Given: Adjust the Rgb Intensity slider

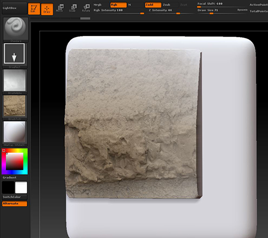Looking at the screenshot, I should pyautogui.click(x=118, y=11).
